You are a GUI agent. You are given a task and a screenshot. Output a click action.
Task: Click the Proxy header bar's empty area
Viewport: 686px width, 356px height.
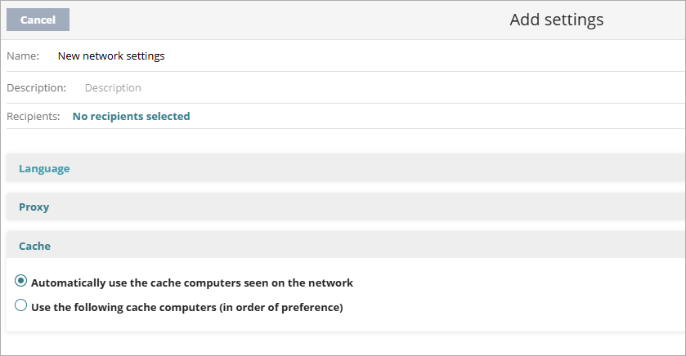tap(368, 207)
